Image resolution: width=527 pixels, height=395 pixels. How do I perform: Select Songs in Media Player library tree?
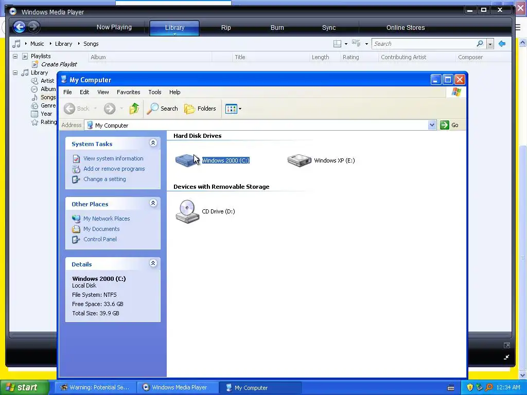[48, 97]
